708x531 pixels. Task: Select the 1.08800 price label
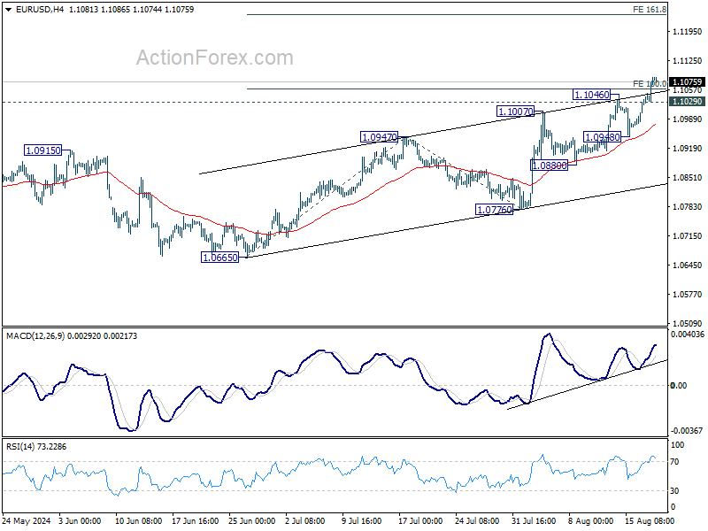coord(549,165)
